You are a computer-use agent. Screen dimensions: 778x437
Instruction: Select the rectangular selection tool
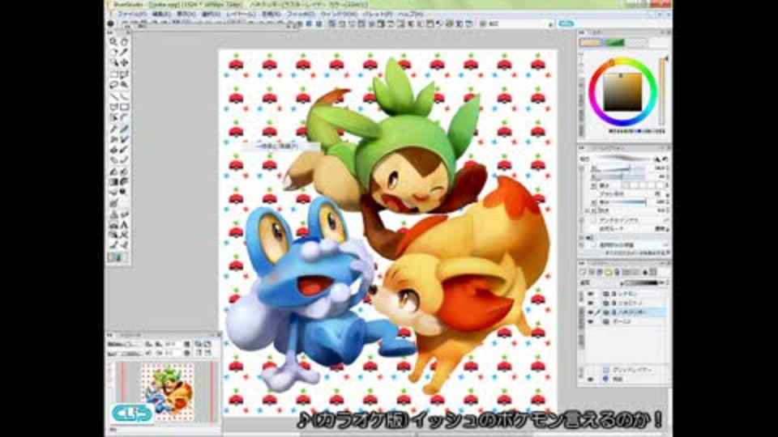(113, 74)
